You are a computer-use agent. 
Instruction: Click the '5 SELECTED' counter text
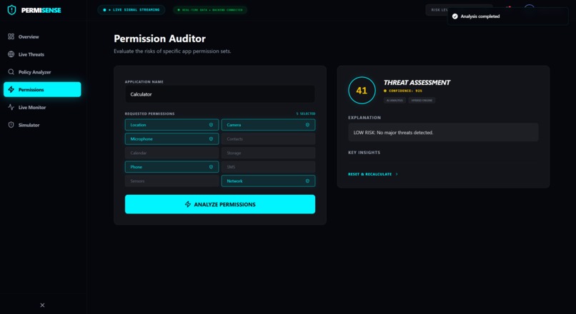coord(306,113)
